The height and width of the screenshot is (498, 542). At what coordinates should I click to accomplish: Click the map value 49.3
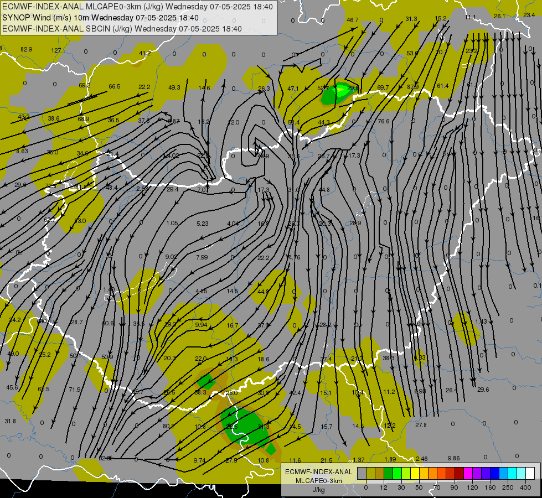pos(174,87)
